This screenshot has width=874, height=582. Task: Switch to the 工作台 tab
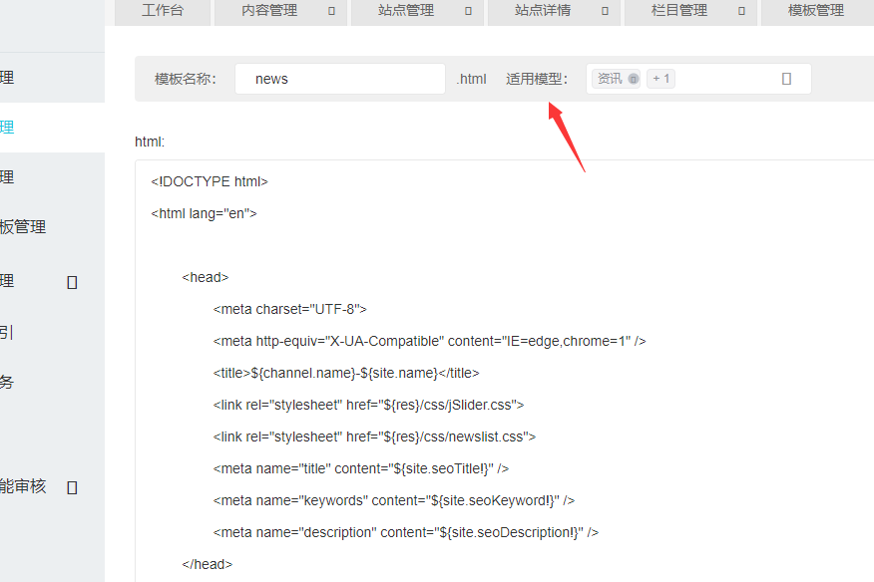coord(163,11)
